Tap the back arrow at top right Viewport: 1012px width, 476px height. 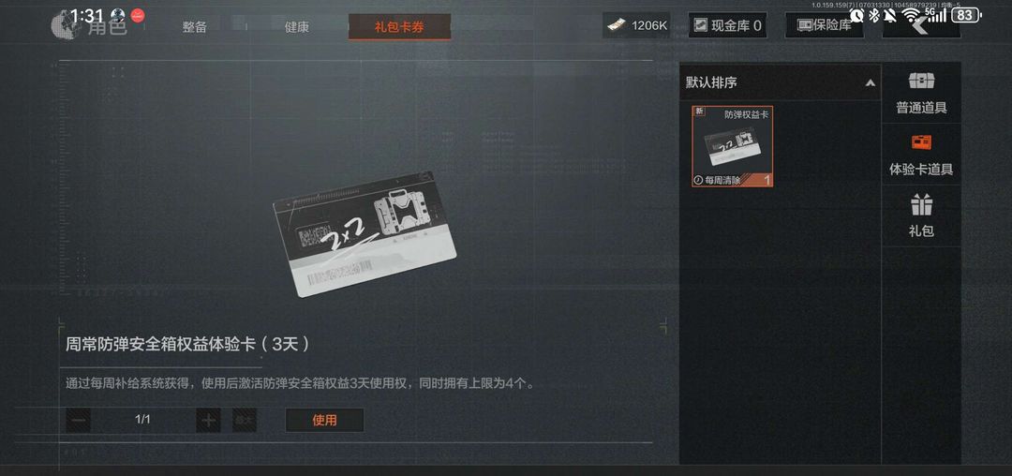[921, 26]
